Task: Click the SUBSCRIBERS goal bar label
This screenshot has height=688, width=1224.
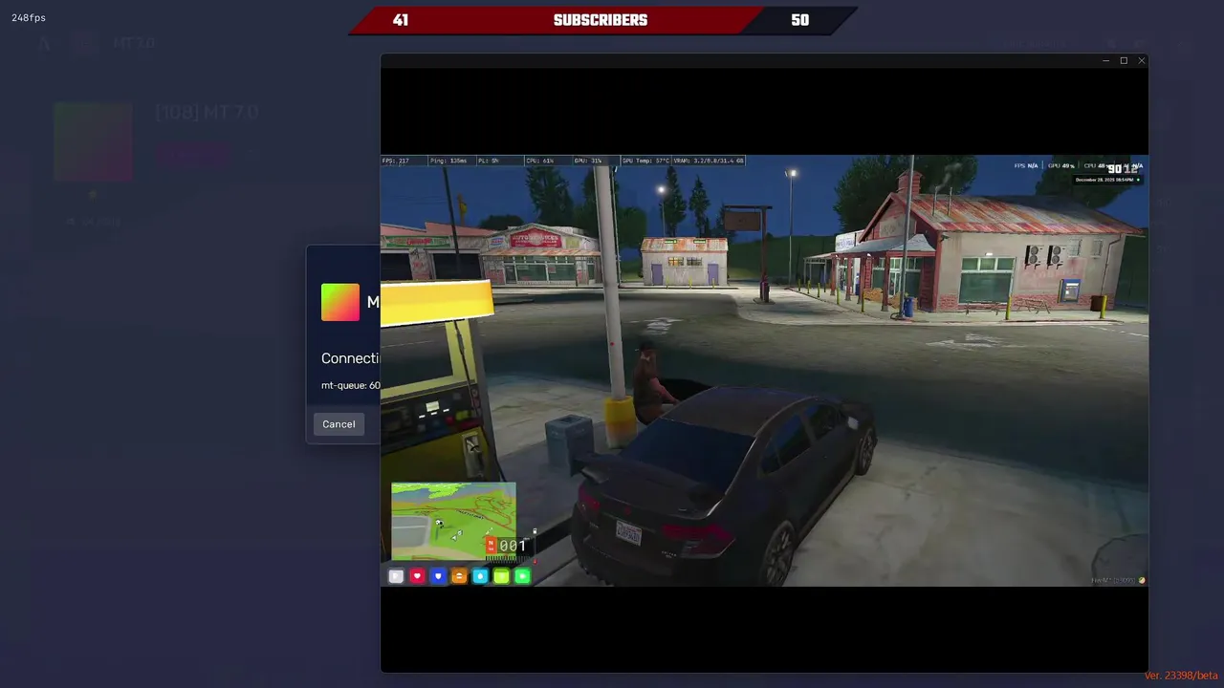Action: [x=601, y=20]
